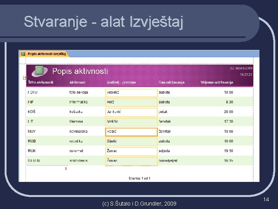Click the 14:21:21 time in the header
The height and width of the screenshot is (209, 278).
pos(246,75)
